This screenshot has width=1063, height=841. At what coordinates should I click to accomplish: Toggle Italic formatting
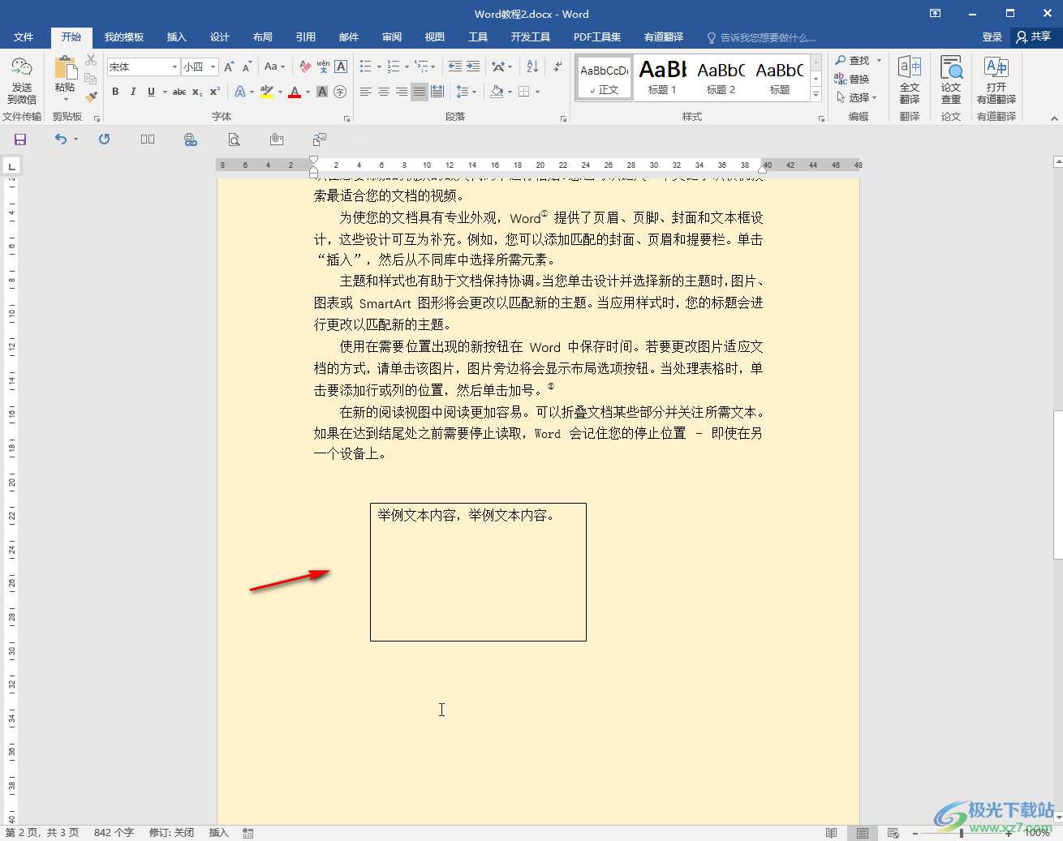click(x=133, y=92)
